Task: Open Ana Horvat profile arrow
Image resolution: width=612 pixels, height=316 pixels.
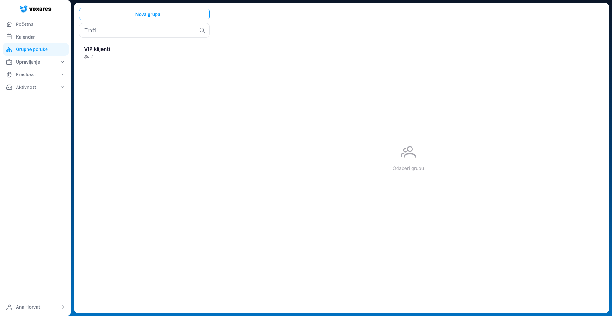Action: click(x=63, y=307)
